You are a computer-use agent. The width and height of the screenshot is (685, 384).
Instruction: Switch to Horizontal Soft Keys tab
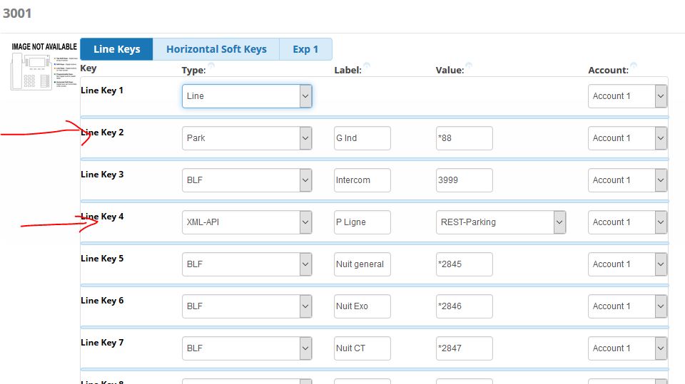pos(216,49)
